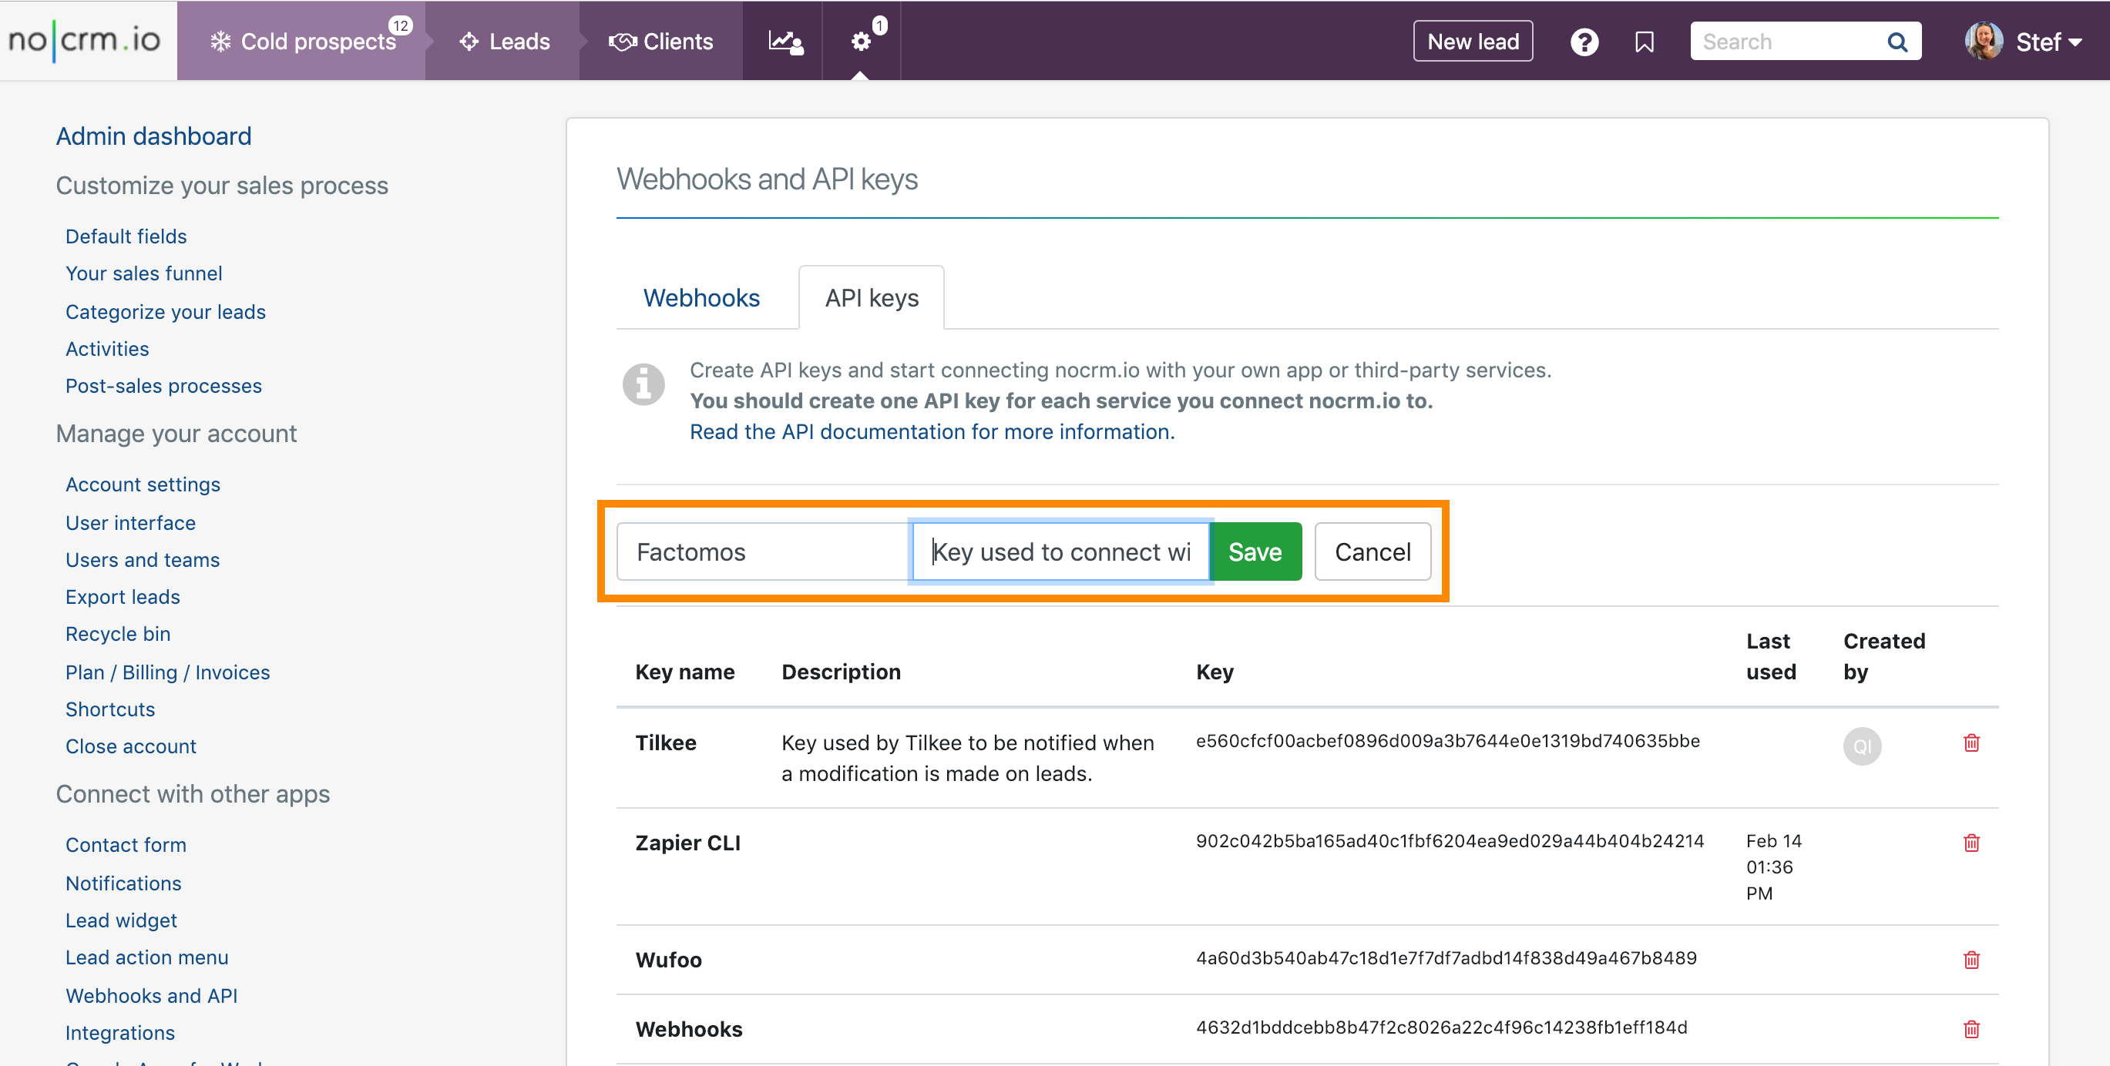Click the search magnifier icon
Screen dimensions: 2110x1066
click(1897, 42)
